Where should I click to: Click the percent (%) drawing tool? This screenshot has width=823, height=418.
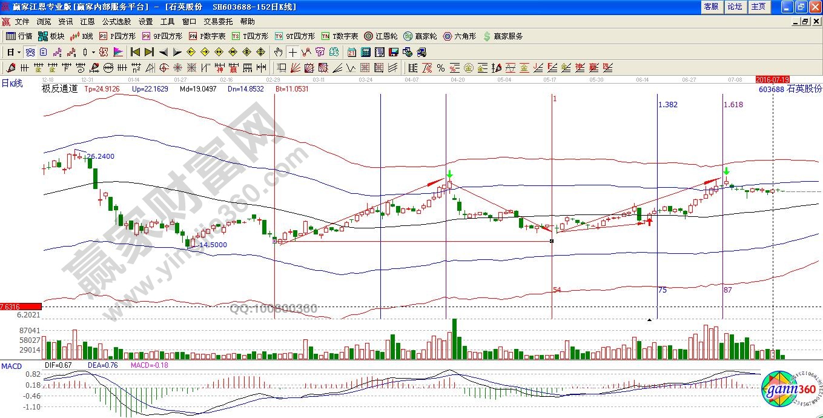tap(440, 67)
